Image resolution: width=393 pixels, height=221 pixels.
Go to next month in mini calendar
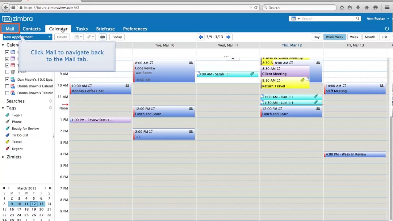tap(45, 188)
